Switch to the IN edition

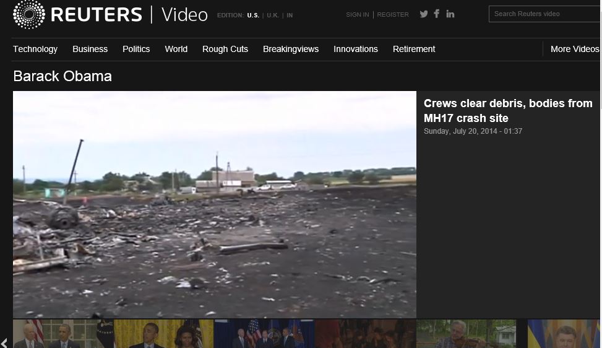(290, 15)
